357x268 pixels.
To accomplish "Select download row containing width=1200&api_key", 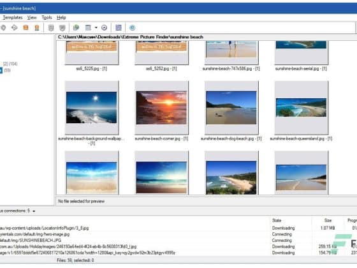I will (x=178, y=253).
